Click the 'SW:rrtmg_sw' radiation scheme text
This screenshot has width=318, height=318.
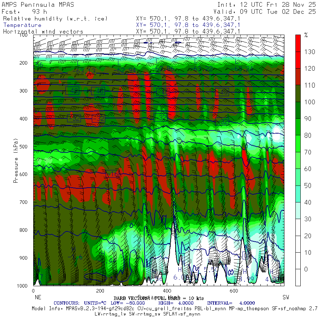(145, 314)
